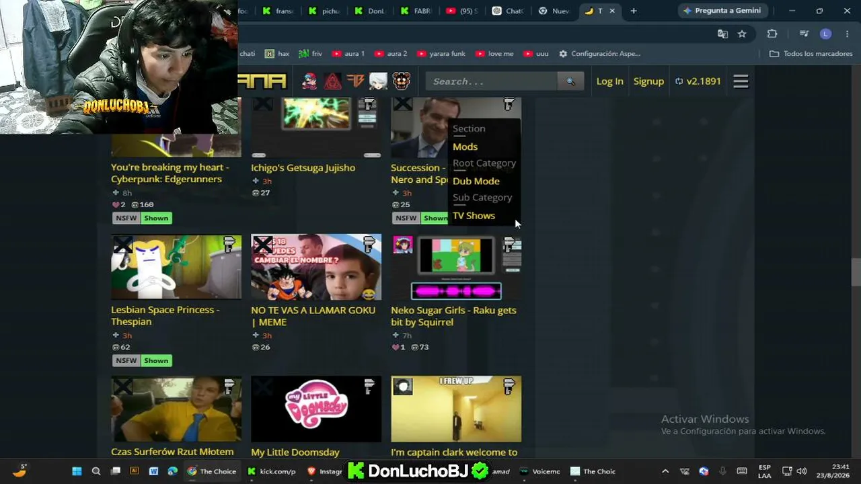Click the category tag icon on the Czas Surferów card
Screen dimensions: 861x484
coord(229,386)
